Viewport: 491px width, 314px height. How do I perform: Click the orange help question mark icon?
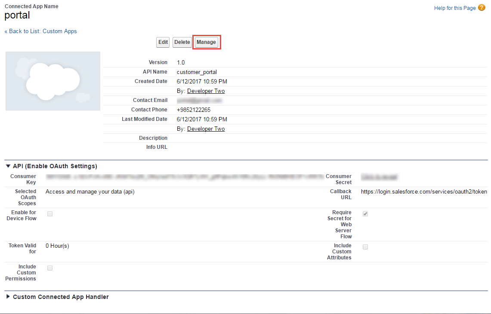482,8
